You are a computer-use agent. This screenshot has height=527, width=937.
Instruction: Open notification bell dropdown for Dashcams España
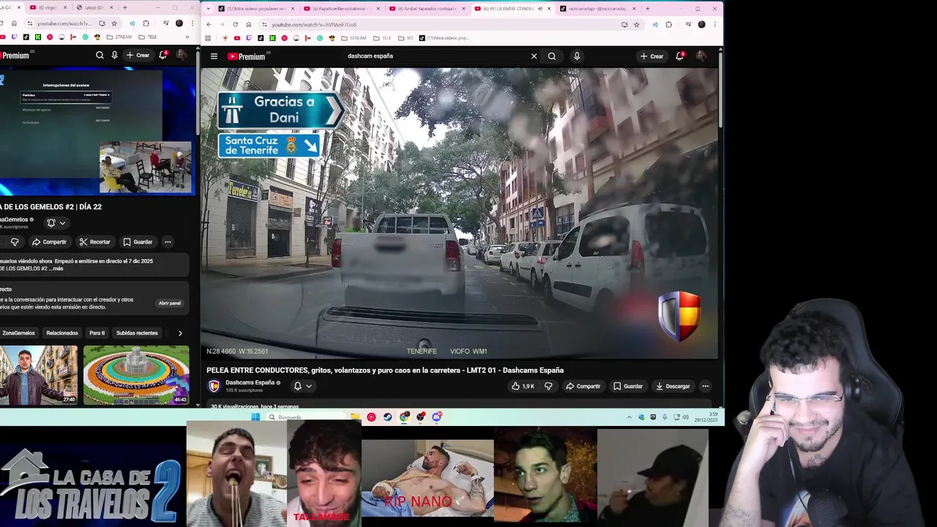click(302, 386)
